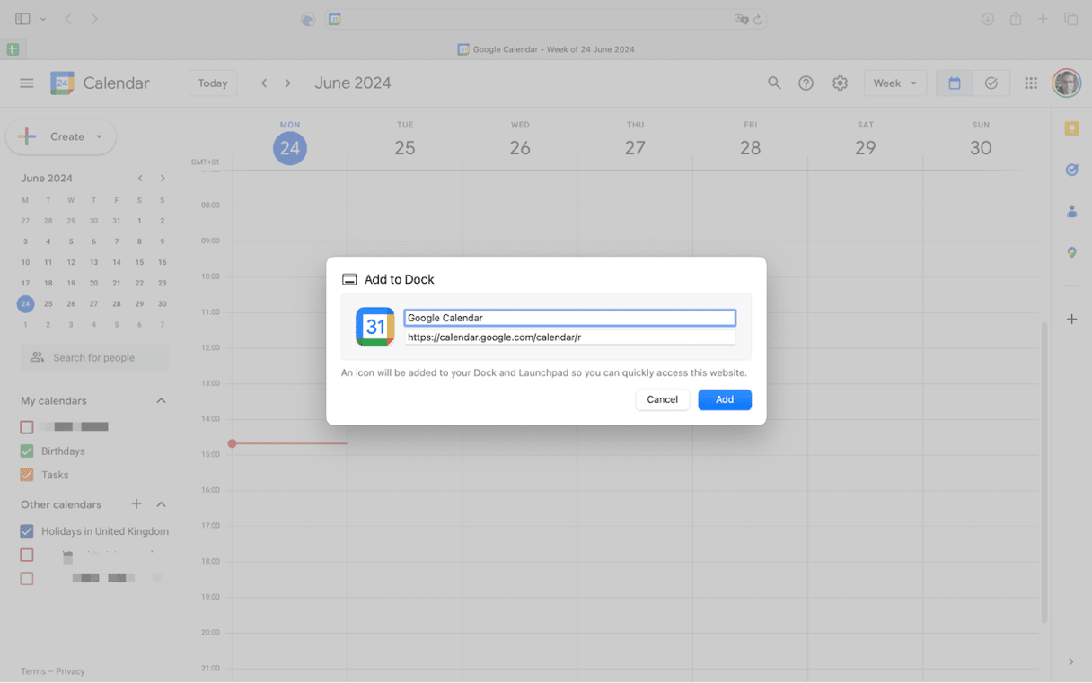Viewport: 1092px width, 683px height.
Task: Open the Help question mark icon
Action: pyautogui.click(x=806, y=83)
